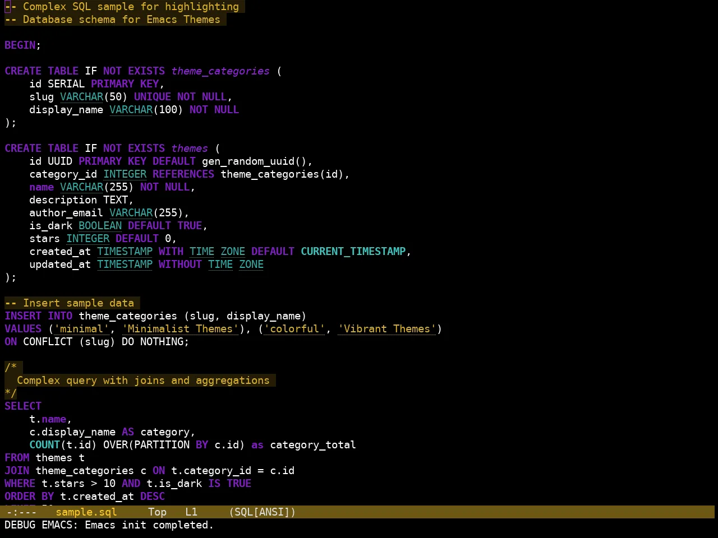Click the echo area message 'Emacs init completed.'
This screenshot has height=538, width=718.
point(149,525)
